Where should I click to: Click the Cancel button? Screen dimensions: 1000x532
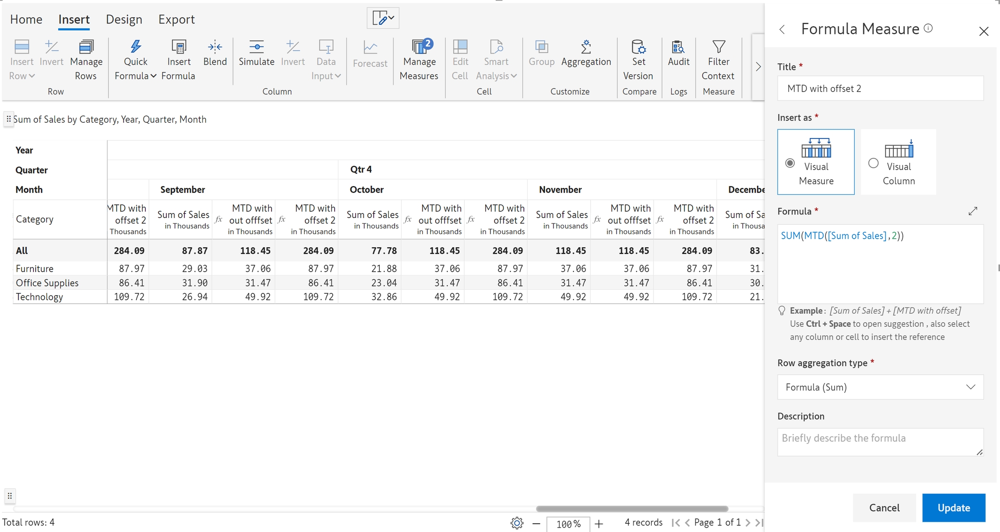[x=884, y=508]
